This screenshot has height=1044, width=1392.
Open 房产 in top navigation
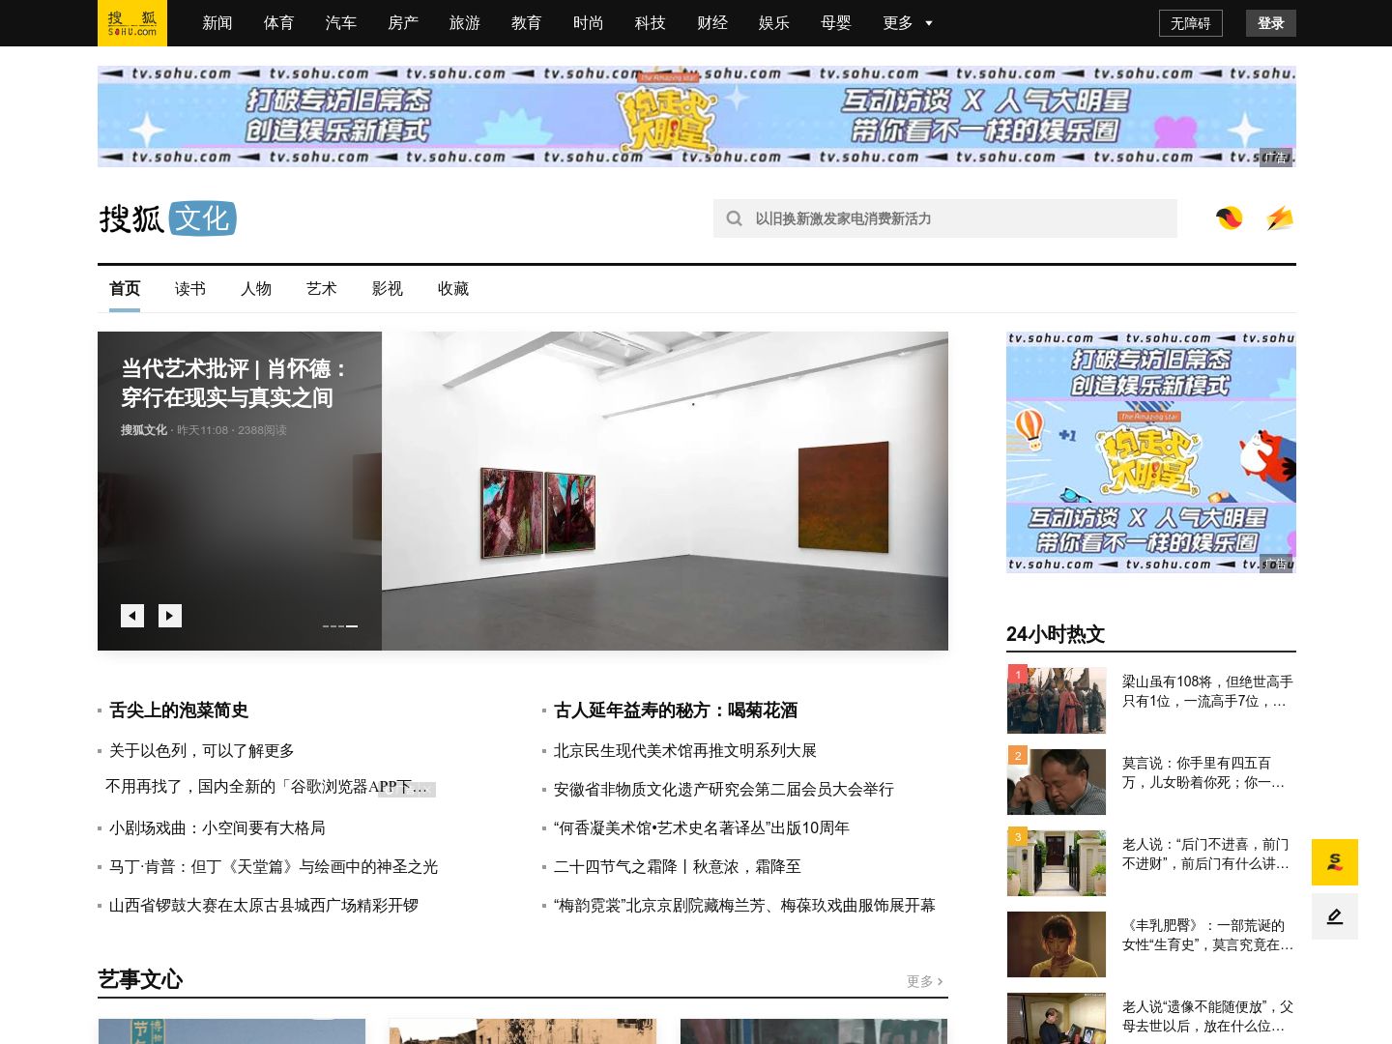403,23
